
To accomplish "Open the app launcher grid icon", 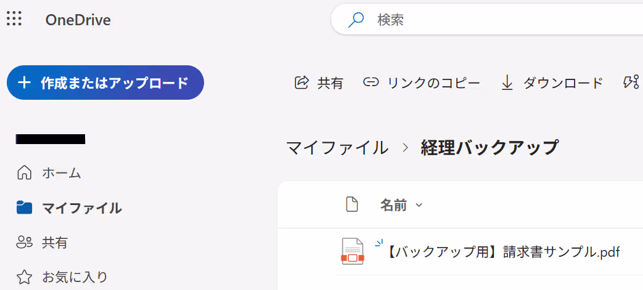I will pos(14,19).
